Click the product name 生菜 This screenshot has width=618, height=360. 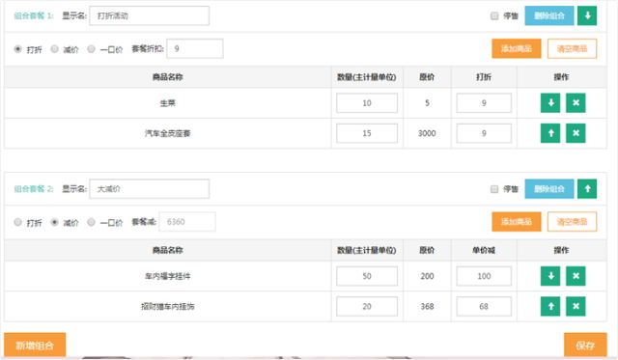(167, 103)
